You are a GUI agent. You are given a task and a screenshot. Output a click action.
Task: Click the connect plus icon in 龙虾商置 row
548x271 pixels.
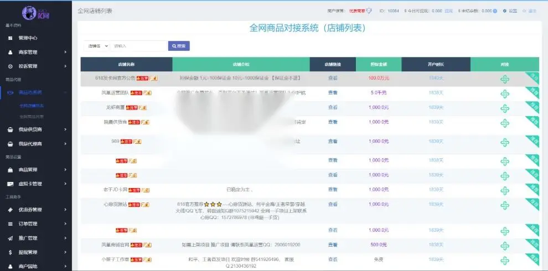504,108
